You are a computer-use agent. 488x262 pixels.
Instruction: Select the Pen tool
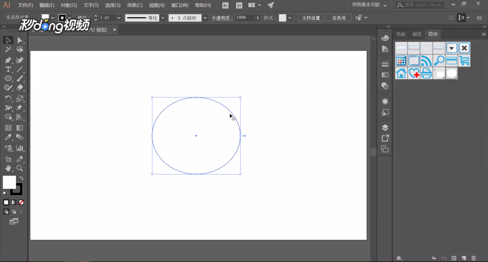click(x=8, y=60)
